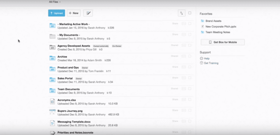Click the Agency Developed Assets folder icon
This screenshot has height=135, width=280.
coord(52,47)
